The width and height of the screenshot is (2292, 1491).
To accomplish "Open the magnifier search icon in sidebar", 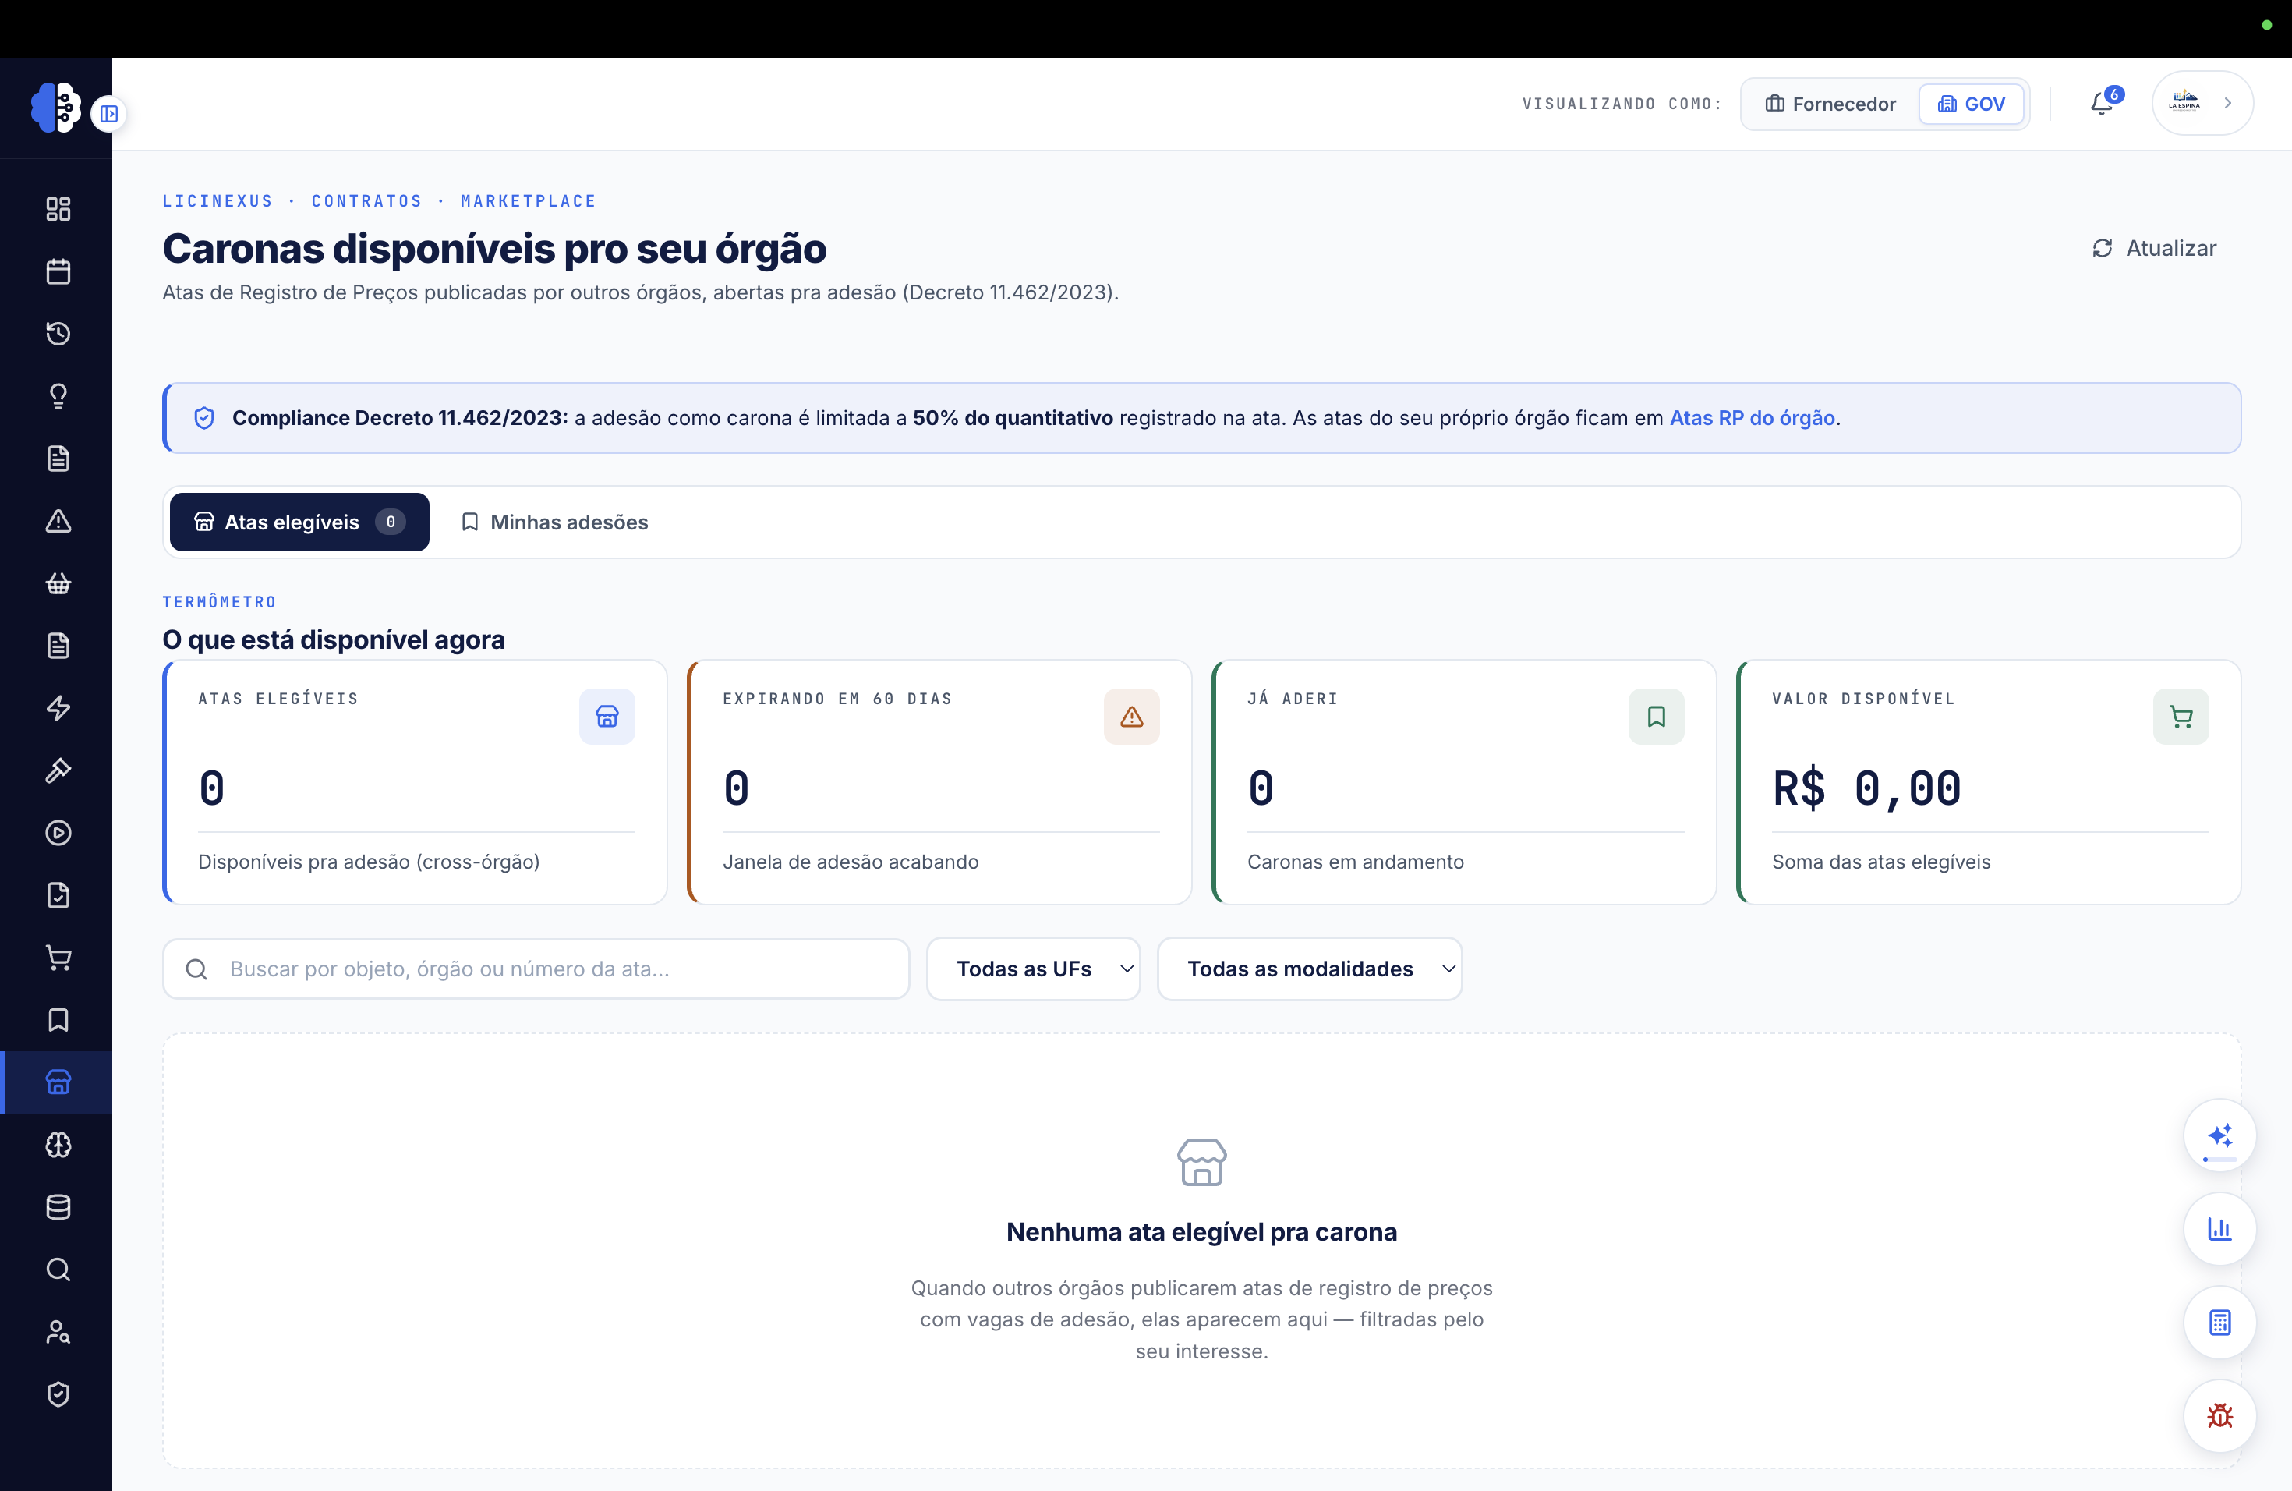I will point(58,1270).
